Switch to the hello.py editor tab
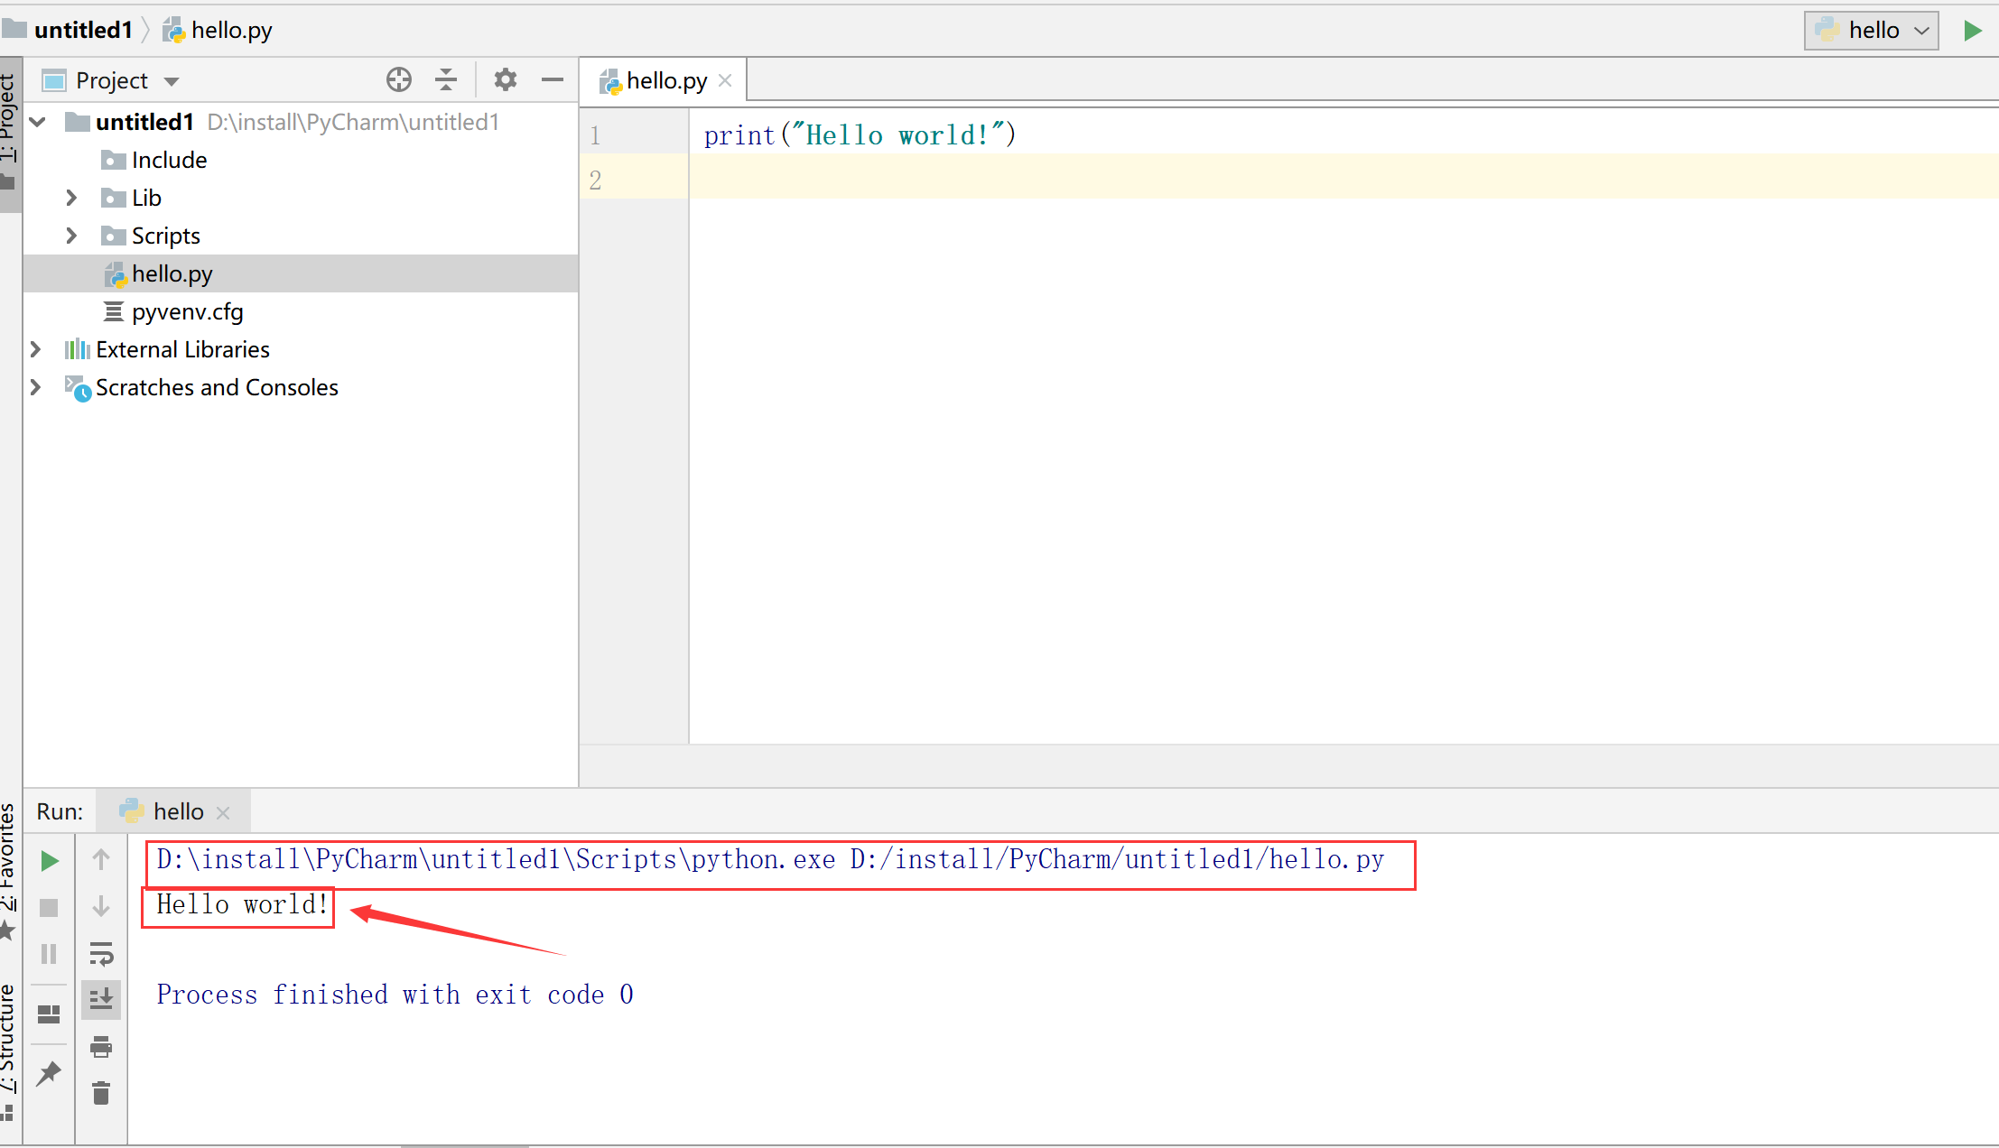 click(x=665, y=80)
